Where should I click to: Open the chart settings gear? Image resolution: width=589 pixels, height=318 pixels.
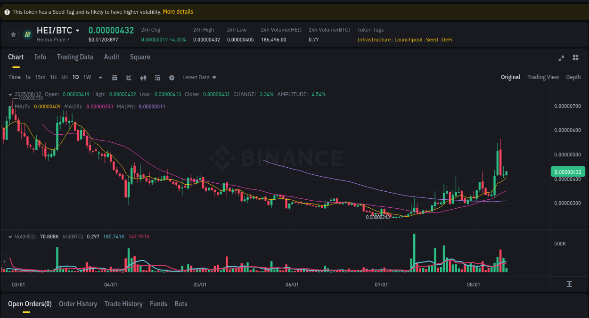pyautogui.click(x=171, y=77)
